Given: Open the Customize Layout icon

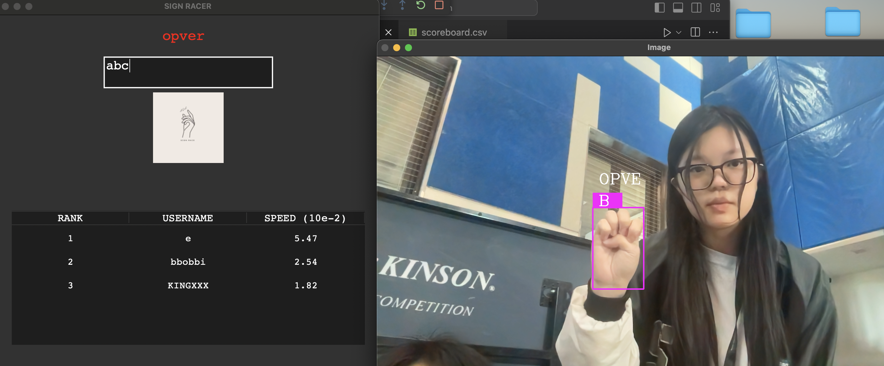Looking at the screenshot, I should [715, 8].
